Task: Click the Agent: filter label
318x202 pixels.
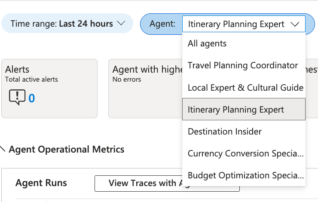Action: point(162,24)
